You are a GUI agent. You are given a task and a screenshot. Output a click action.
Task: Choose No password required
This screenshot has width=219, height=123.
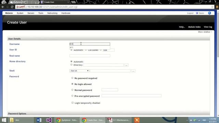click(72, 78)
